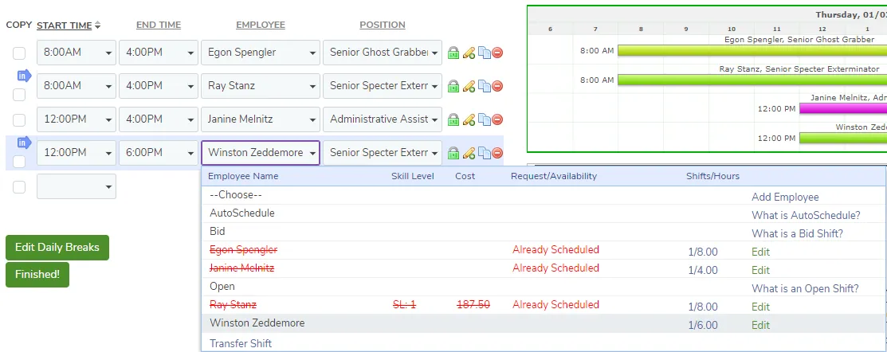Delete Winston Zeddemore's shift with red minus icon
Viewport: 887px width, 352px height.
click(497, 153)
